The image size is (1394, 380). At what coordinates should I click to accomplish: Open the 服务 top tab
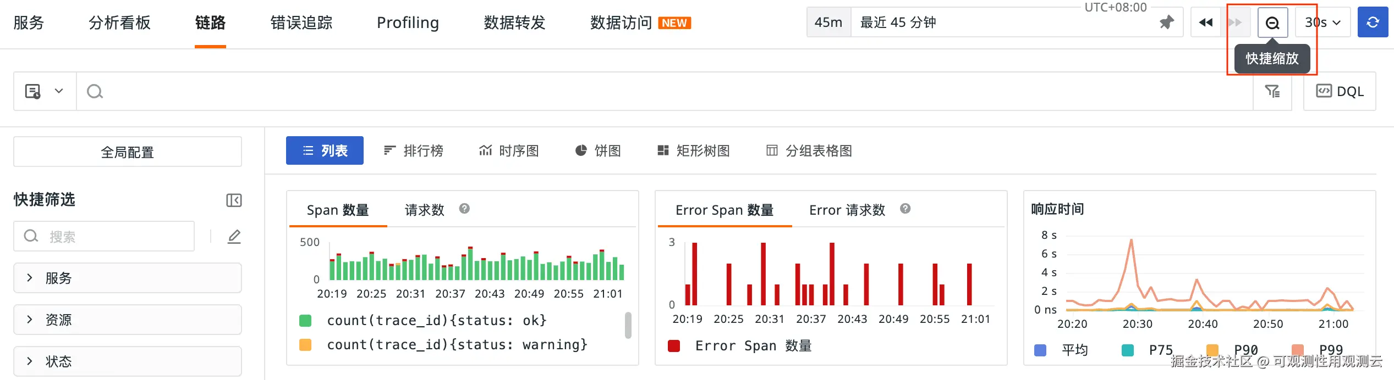pos(29,23)
